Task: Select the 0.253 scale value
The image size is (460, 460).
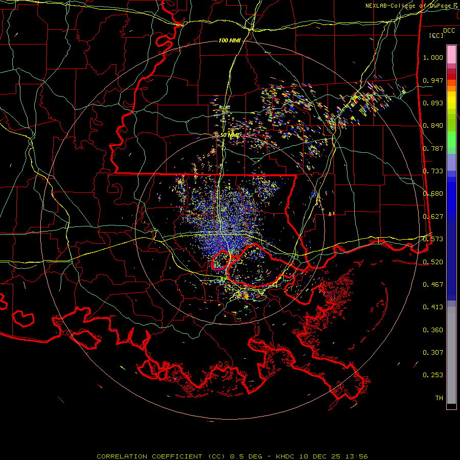Action: (x=433, y=375)
